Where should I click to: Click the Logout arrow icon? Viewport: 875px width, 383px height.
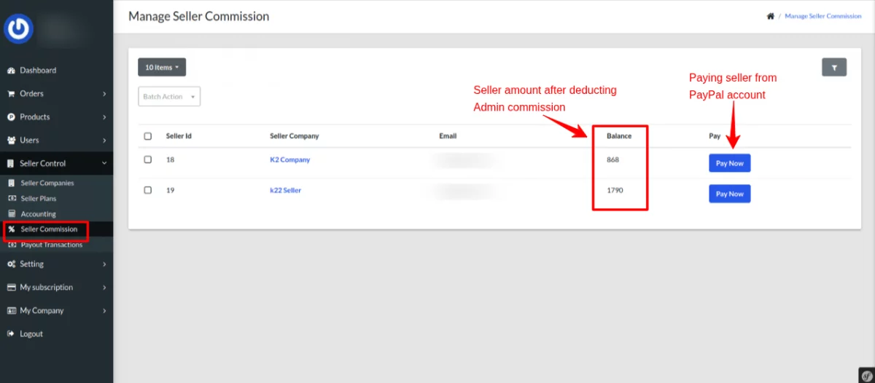click(x=11, y=334)
